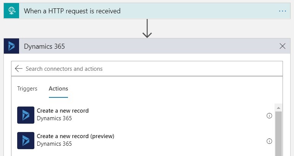Open the trigger's ellipsis options menu

click(x=282, y=11)
